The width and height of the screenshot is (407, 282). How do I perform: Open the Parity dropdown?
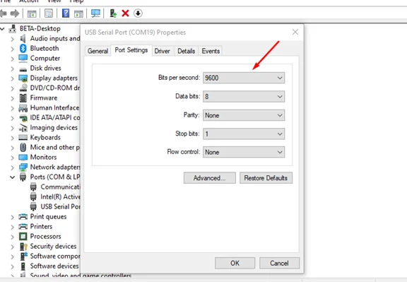(244, 115)
